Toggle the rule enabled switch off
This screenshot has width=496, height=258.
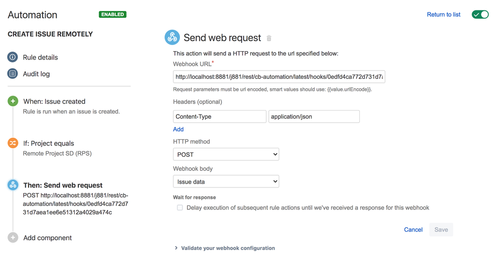tap(480, 14)
